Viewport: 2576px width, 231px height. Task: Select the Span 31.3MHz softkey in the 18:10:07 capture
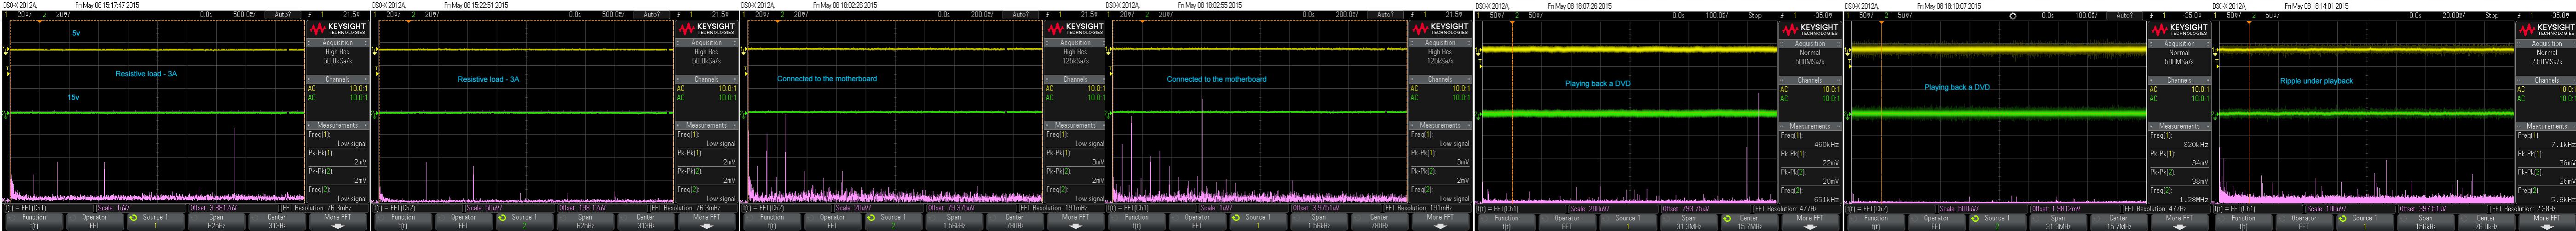click(2058, 221)
